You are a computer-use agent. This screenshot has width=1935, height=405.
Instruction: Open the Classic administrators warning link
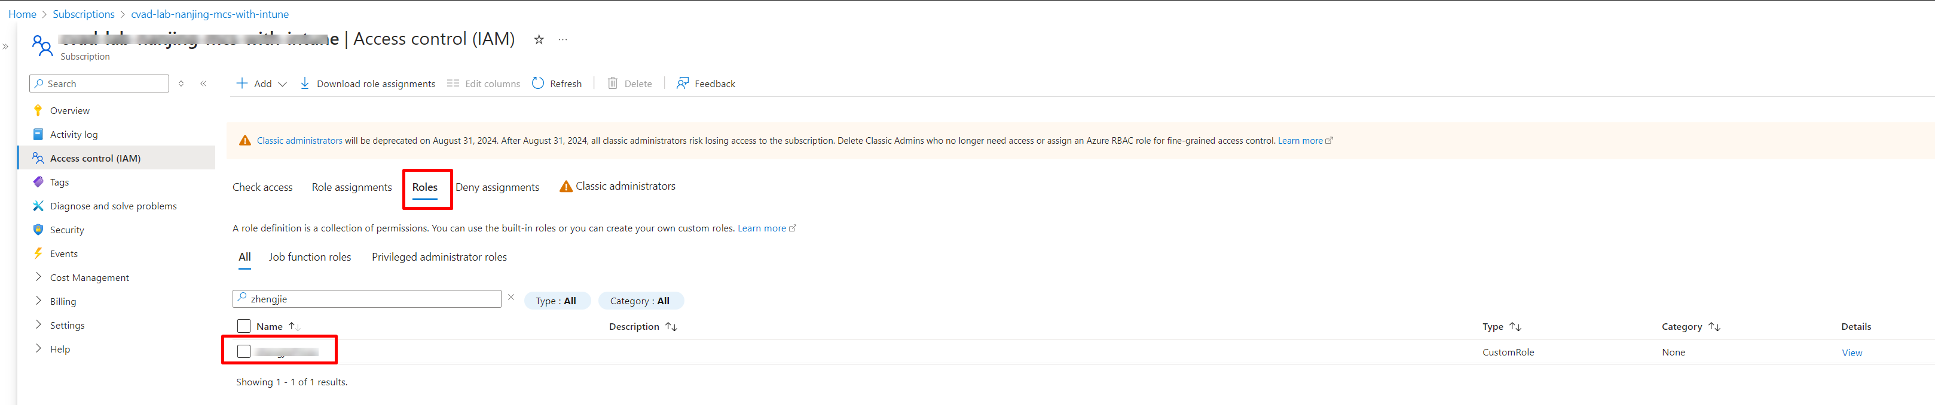pos(299,141)
